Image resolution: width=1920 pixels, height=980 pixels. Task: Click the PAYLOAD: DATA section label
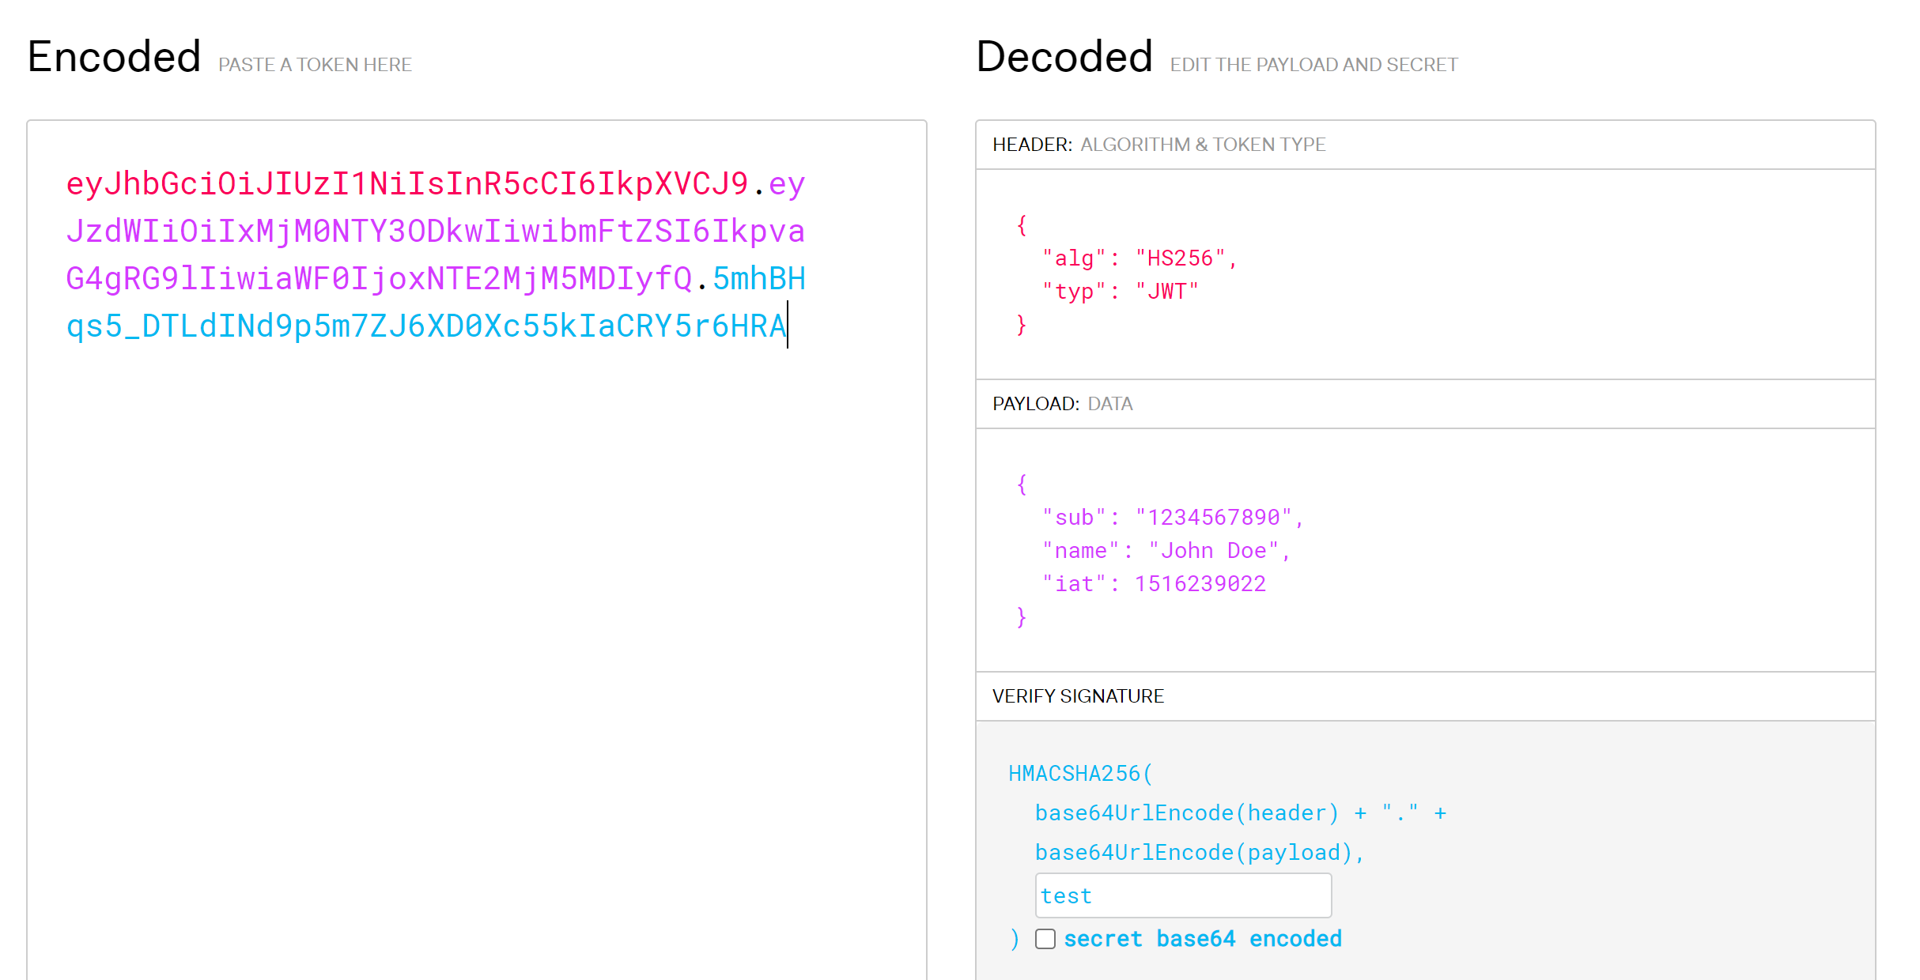tap(1062, 404)
